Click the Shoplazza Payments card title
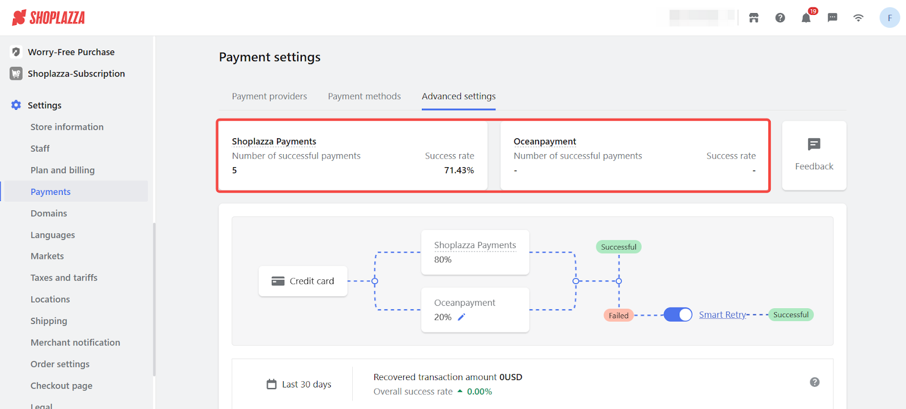 274,141
